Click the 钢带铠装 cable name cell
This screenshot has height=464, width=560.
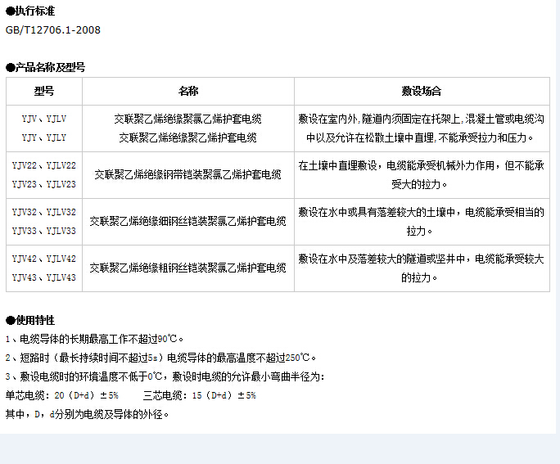[188, 174]
